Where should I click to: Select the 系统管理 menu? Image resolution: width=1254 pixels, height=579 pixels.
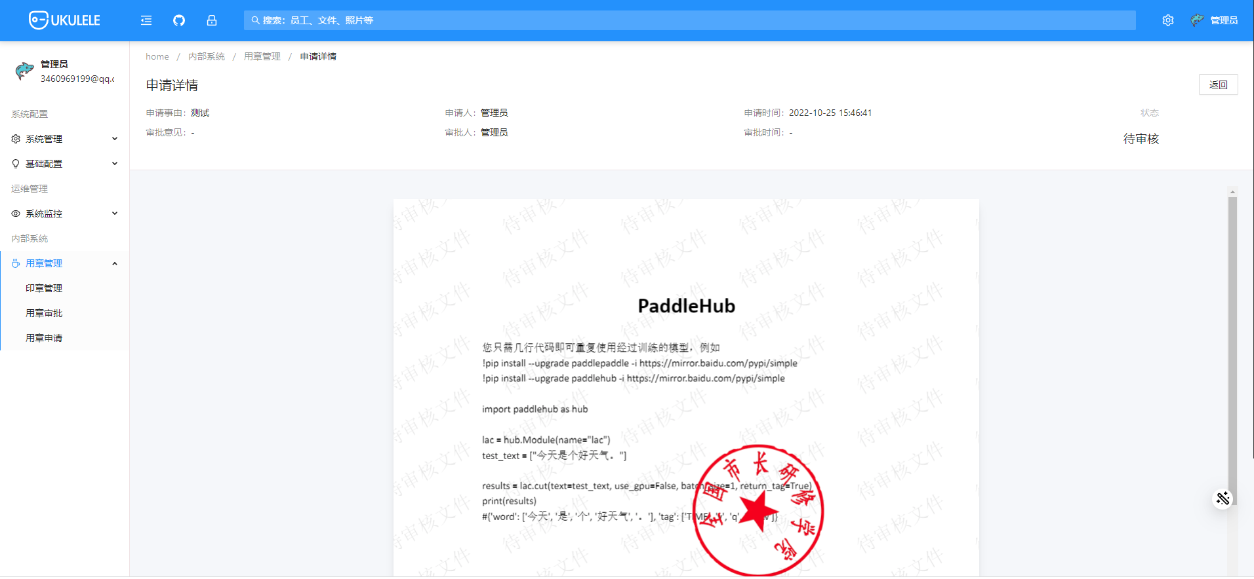coord(64,139)
